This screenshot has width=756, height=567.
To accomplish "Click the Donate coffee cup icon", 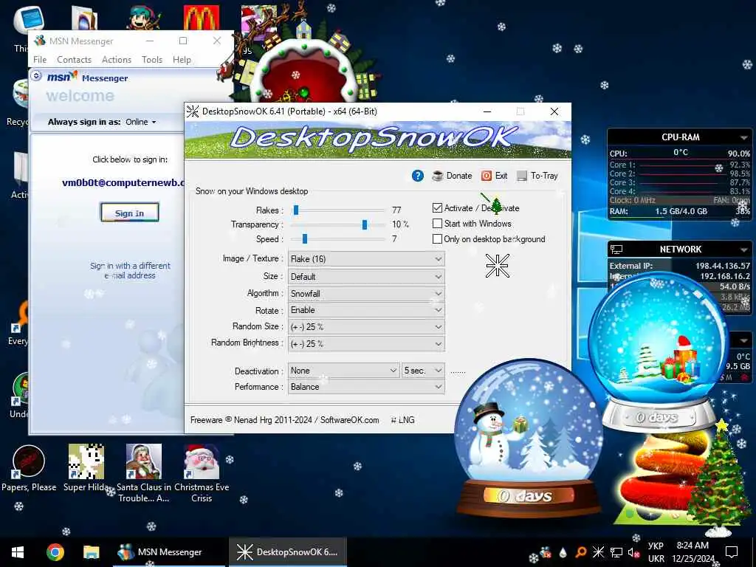I will tap(437, 176).
